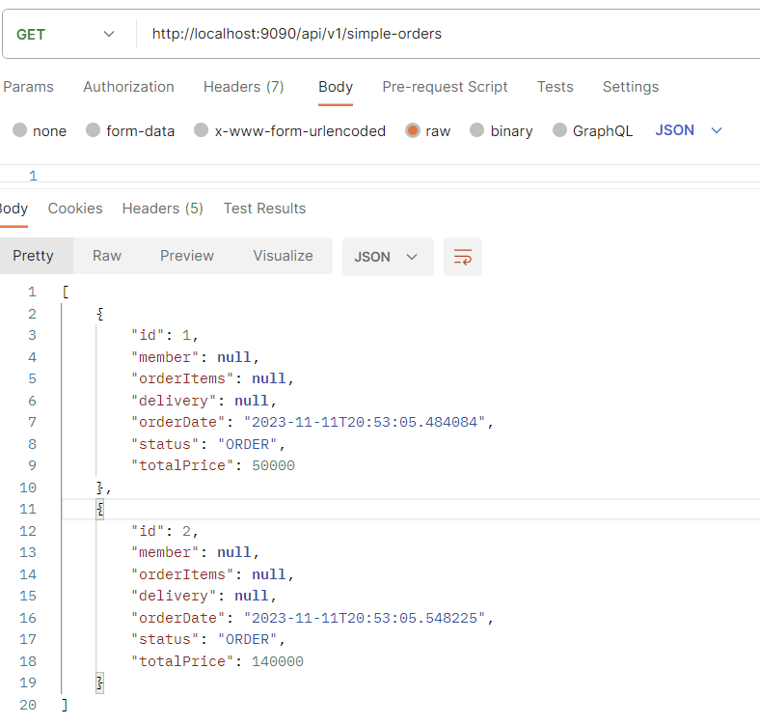Click the orderDate value ending 548225
This screenshot has height=725, width=760.
tap(364, 618)
